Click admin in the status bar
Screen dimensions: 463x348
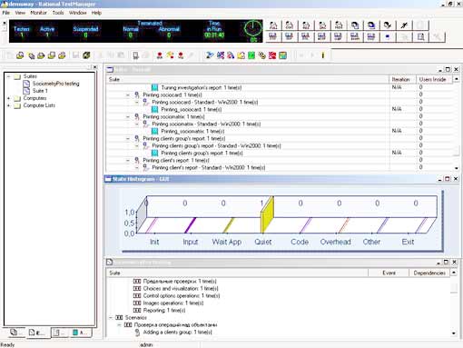click(146, 344)
